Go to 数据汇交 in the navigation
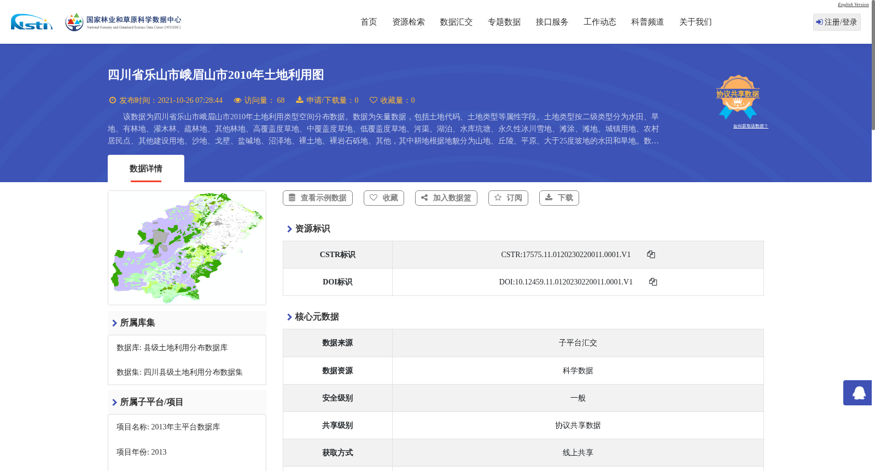875x471 pixels. (456, 22)
